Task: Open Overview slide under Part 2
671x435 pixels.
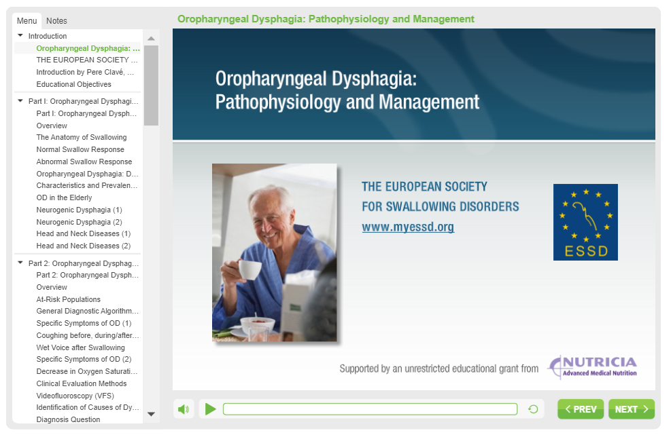Action: (x=52, y=287)
